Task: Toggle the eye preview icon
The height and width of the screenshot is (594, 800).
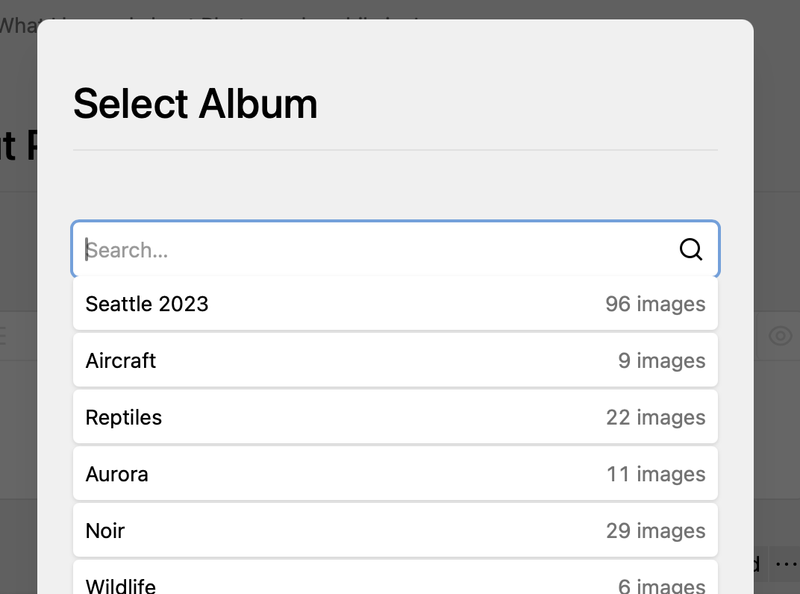Action: click(780, 336)
